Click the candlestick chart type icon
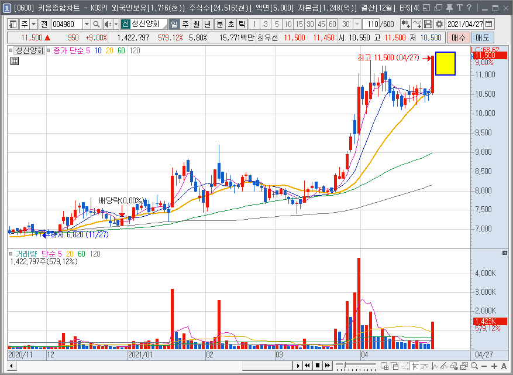 coord(406,24)
